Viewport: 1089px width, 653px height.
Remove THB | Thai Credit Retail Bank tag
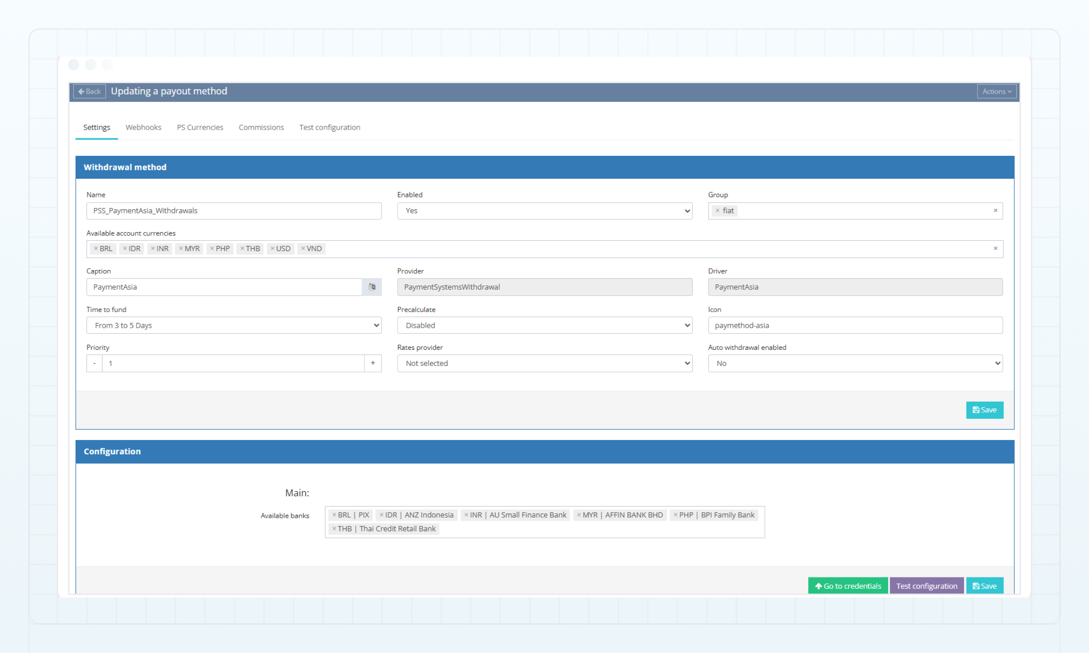point(334,528)
